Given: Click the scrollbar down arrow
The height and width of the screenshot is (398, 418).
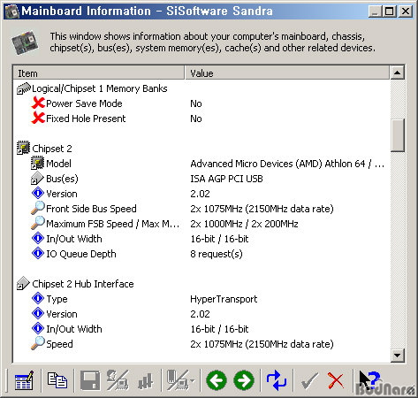Looking at the screenshot, I should tap(398, 356).
